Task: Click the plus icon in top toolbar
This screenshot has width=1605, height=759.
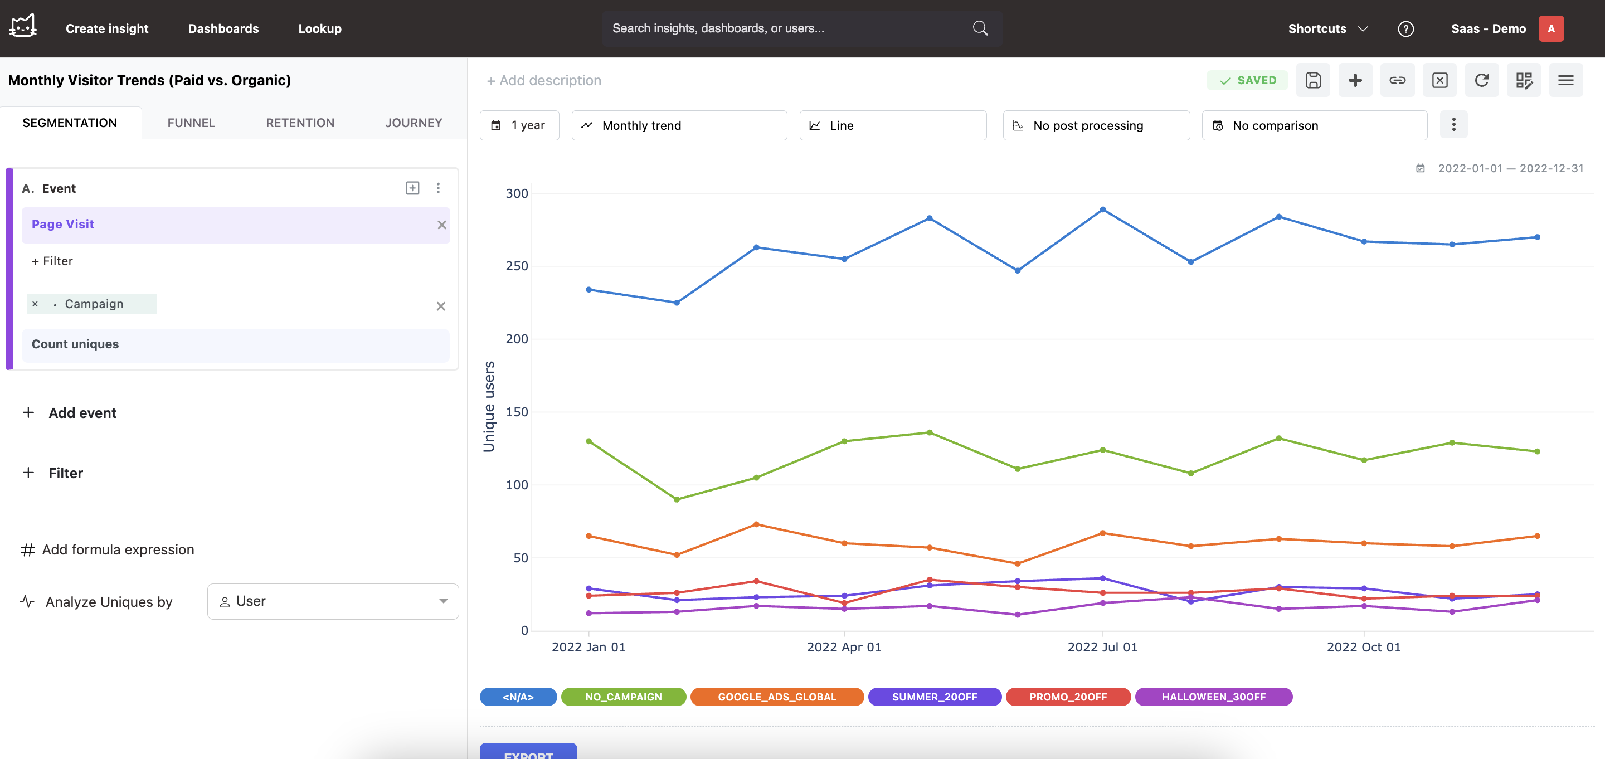Action: (x=1355, y=80)
